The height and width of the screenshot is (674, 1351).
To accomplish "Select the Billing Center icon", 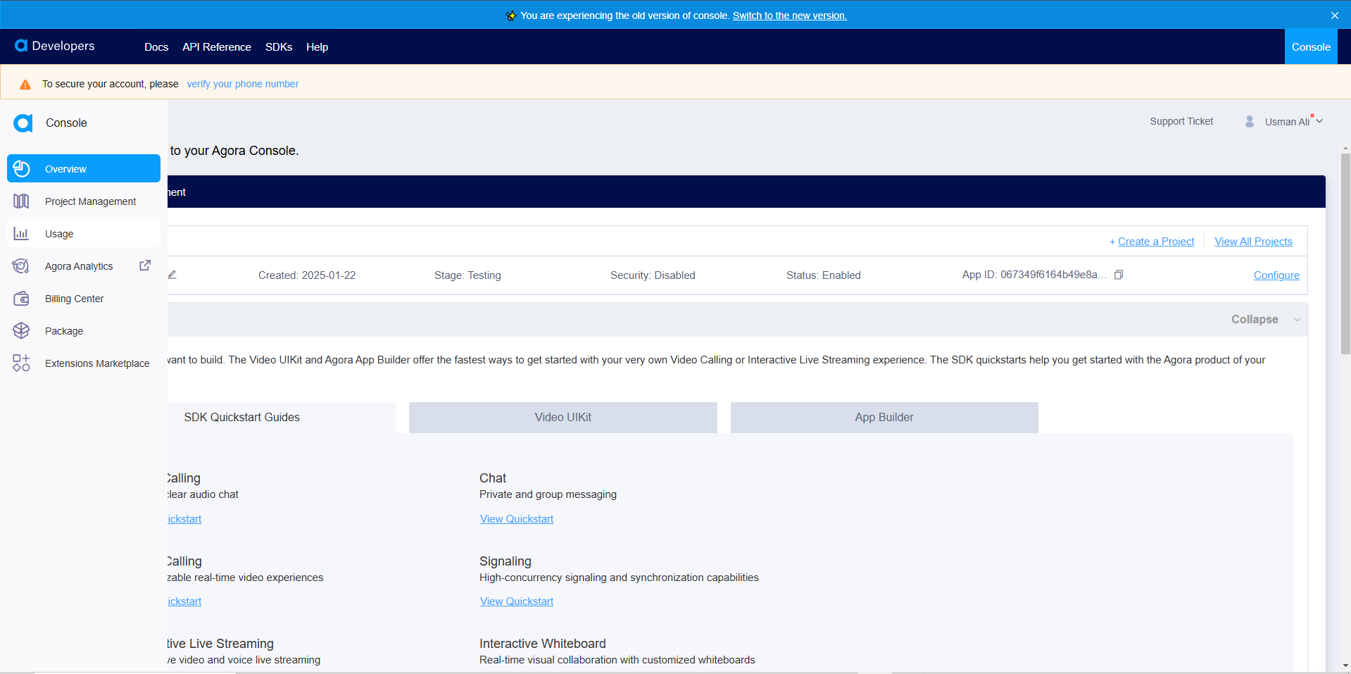I will tap(21, 298).
